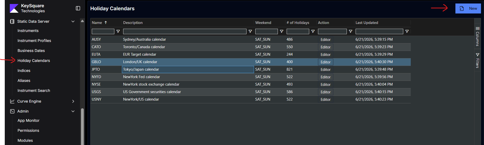Collapse the sidebar with panel toggle icon

78,8
